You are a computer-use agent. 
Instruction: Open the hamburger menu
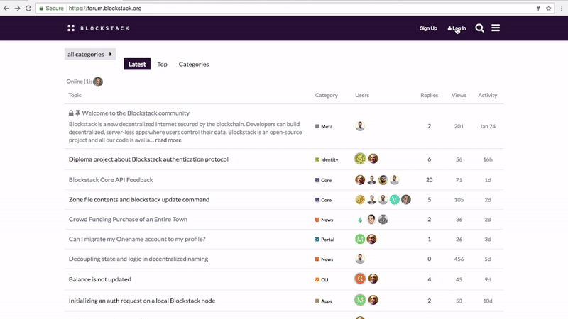(496, 28)
